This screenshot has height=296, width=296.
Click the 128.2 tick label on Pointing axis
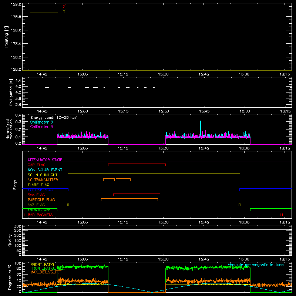pyautogui.click(x=16, y=57)
